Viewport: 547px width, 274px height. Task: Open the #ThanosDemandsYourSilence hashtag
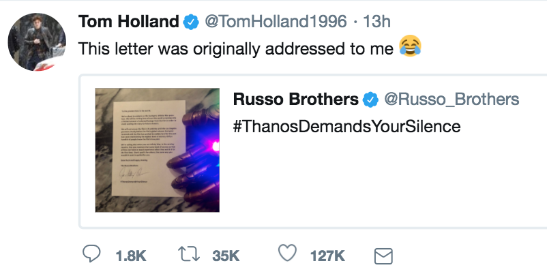(347, 126)
